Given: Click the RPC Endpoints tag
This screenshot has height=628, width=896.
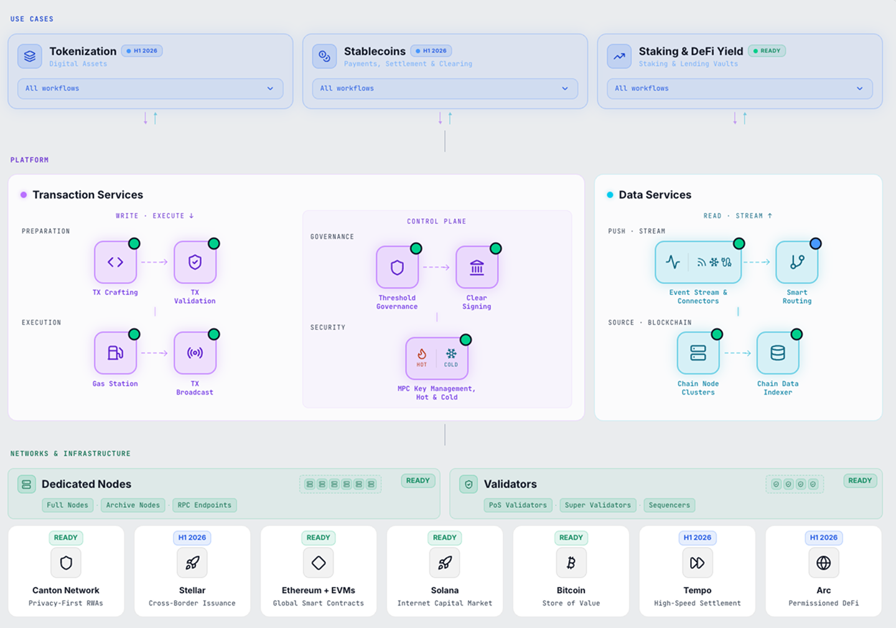Looking at the screenshot, I should 205,505.
